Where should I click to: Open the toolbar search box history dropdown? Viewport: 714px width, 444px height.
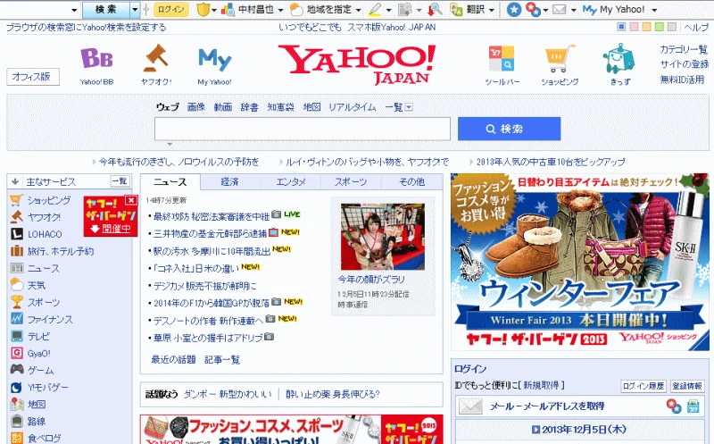click(x=75, y=10)
